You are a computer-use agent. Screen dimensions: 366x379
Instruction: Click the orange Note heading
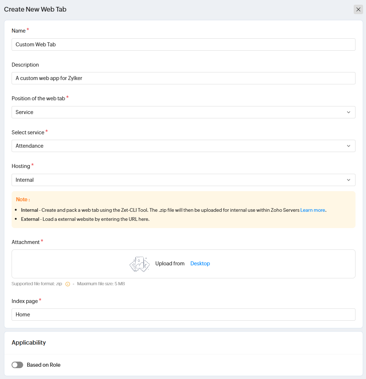pyautogui.click(x=23, y=199)
